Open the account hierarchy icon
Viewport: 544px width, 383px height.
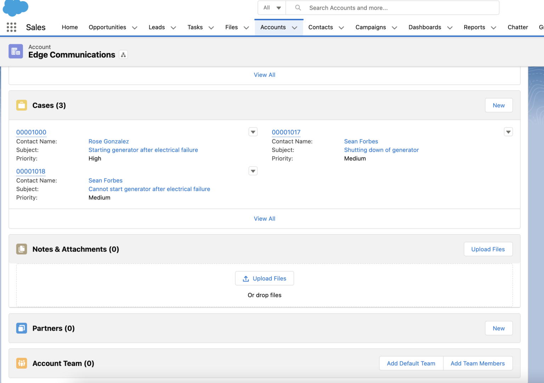(123, 54)
